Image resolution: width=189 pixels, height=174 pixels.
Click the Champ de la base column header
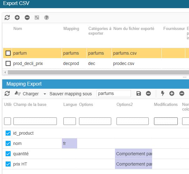coord(30,104)
